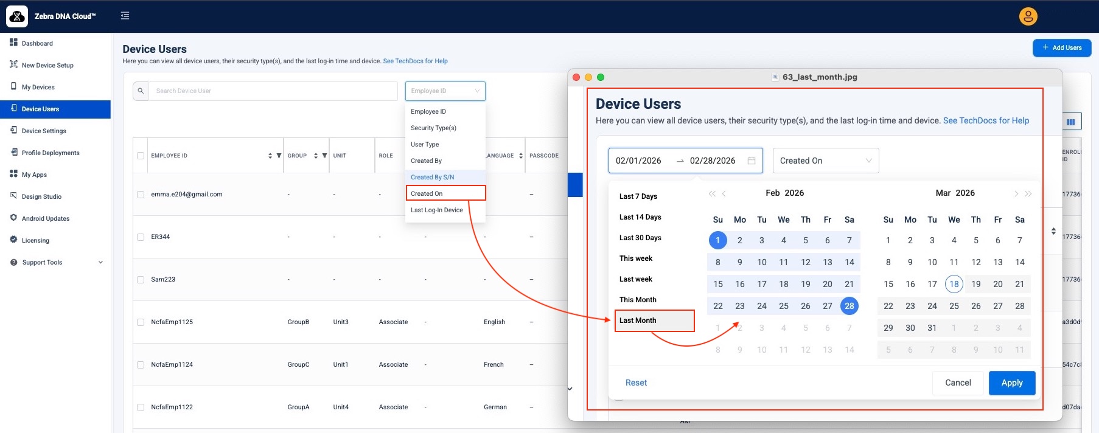Image resolution: width=1099 pixels, height=433 pixels.
Task: Toggle the select-all header checkbox
Action: 141,156
